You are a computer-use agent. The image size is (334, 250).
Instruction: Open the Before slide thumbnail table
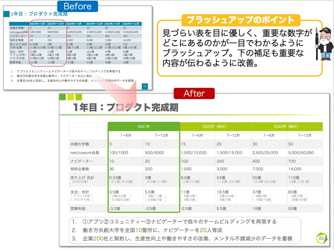[x=75, y=43]
